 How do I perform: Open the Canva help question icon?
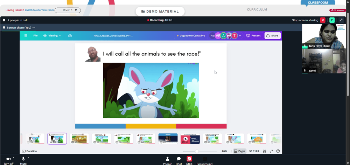point(278,151)
